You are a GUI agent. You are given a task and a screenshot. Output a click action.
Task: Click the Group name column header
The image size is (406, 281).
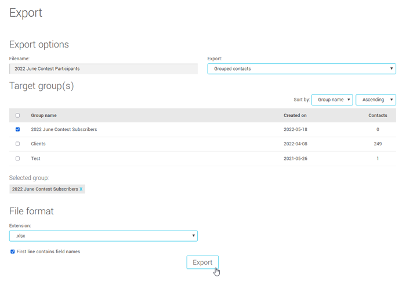(x=43, y=115)
